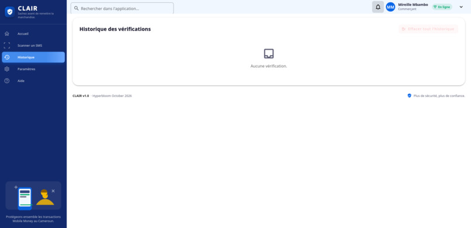Click the CLAIR shield logo icon
Image resolution: width=471 pixels, height=228 pixels.
[10, 12]
